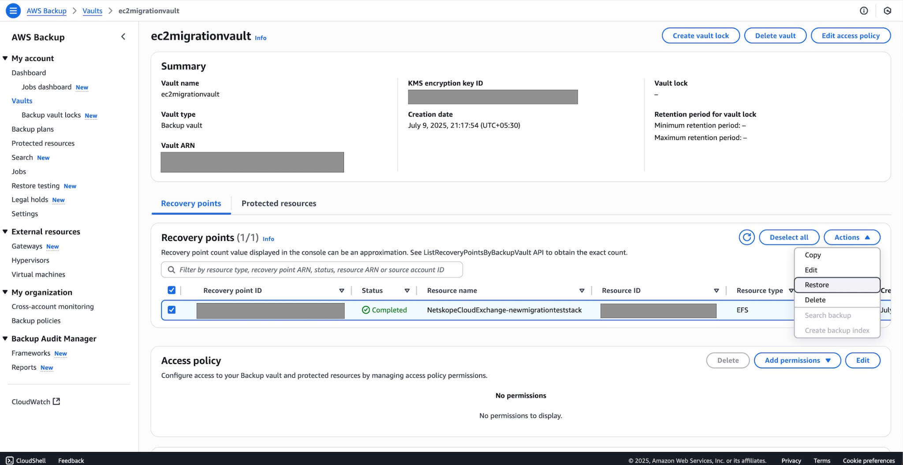
Task: Open Legal holds in the sidebar
Action: tap(30, 199)
